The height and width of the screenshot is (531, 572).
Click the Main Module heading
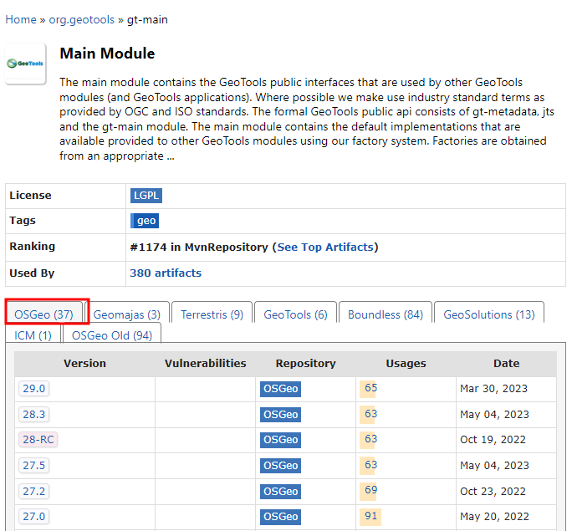[x=107, y=54]
